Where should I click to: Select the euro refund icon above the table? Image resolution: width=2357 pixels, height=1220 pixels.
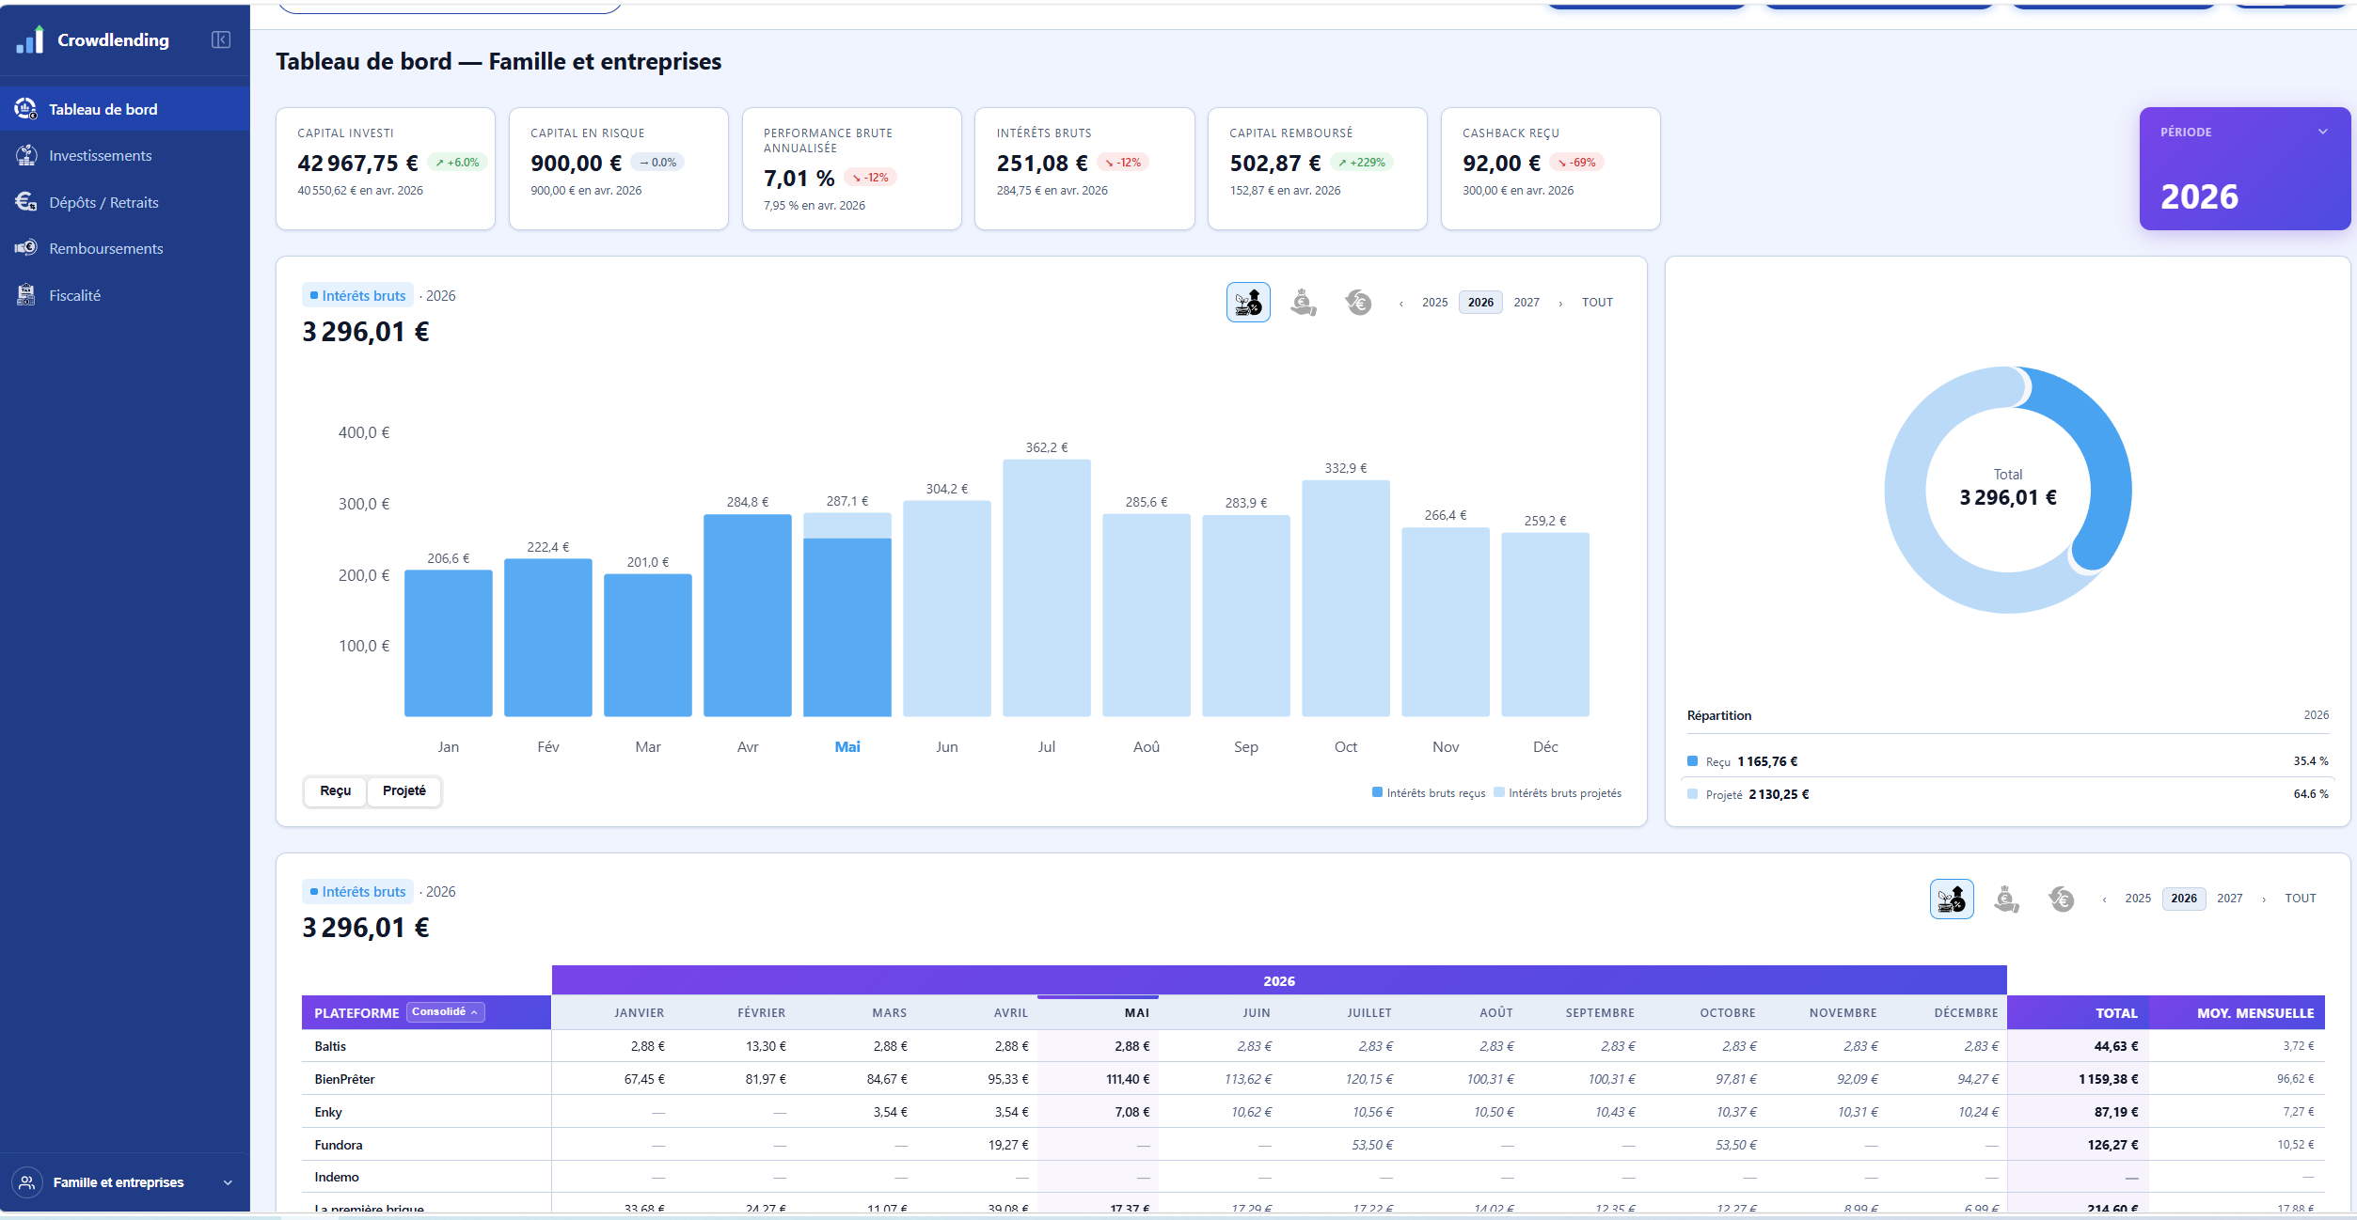point(2062,899)
